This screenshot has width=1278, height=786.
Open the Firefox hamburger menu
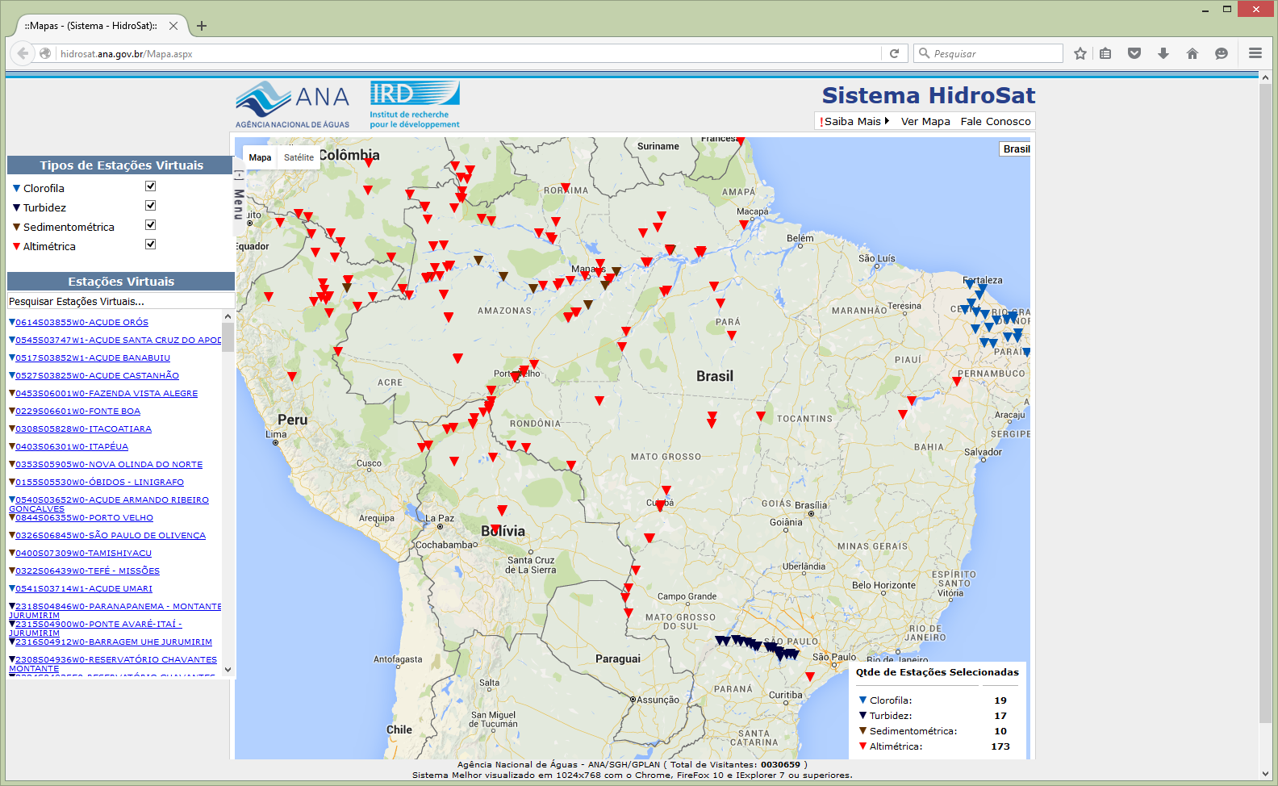pyautogui.click(x=1255, y=53)
